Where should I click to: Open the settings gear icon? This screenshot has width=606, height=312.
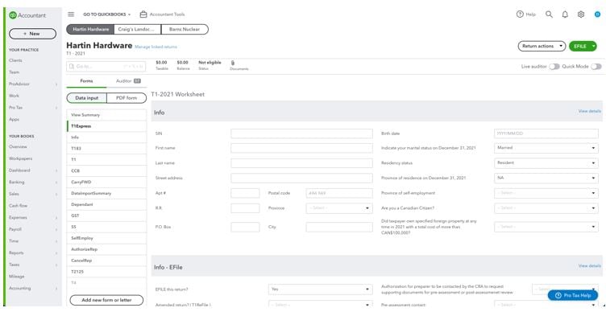coord(581,14)
